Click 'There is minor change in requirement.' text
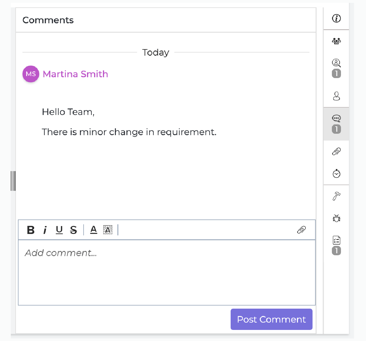The image size is (366, 341). [129, 132]
